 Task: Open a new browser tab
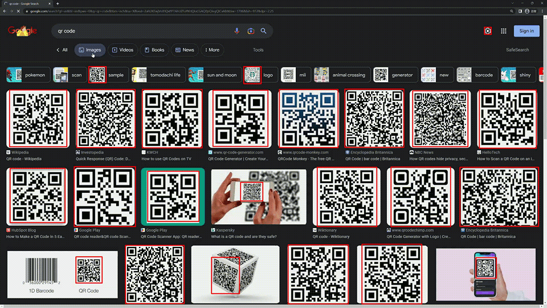pos(58,3)
